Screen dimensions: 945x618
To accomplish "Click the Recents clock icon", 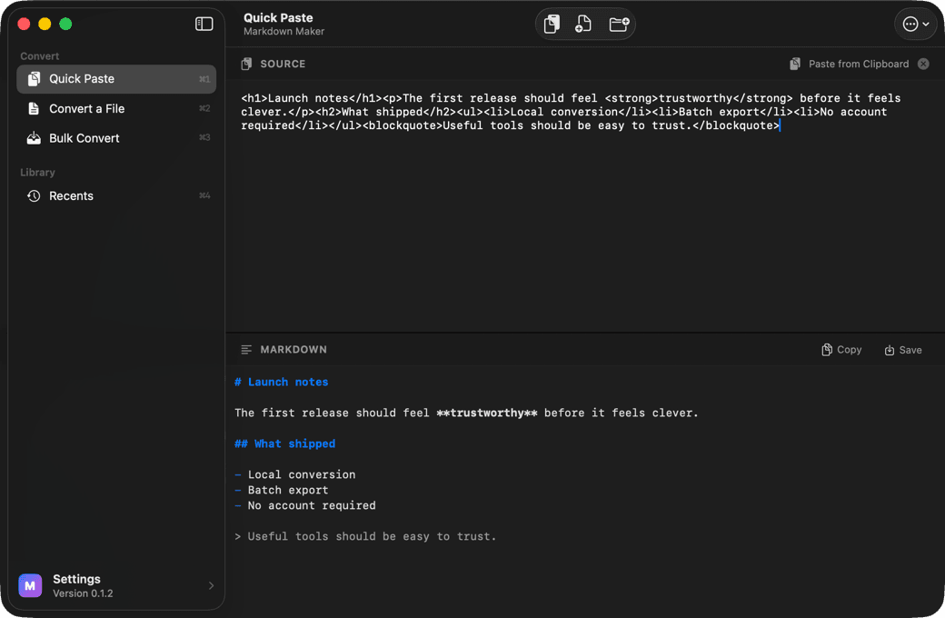I will coord(34,196).
